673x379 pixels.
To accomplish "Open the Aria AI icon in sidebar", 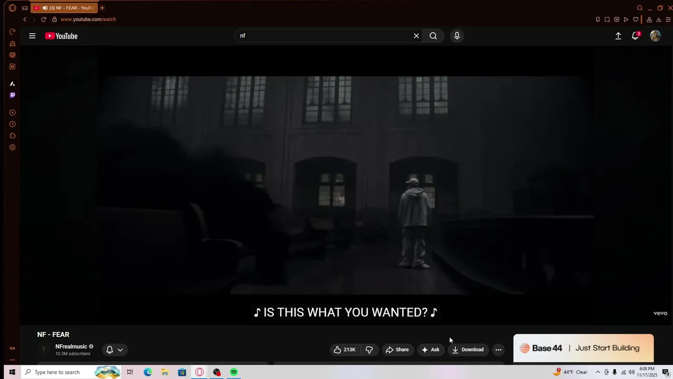I will (13, 84).
